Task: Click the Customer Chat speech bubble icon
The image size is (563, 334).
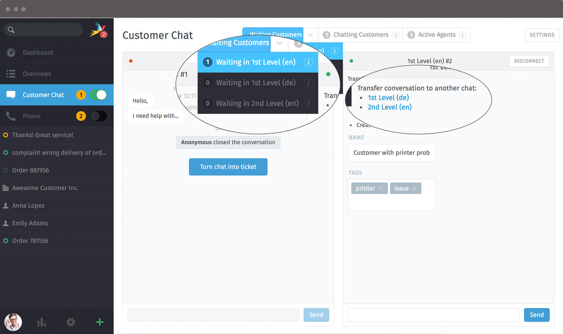Action: click(x=11, y=95)
